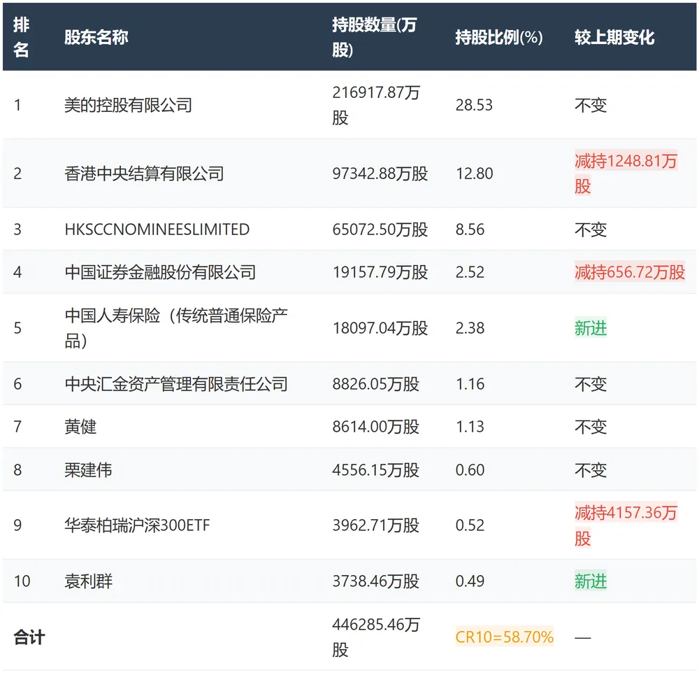699x673 pixels.
Task: Click the 持股数量(万股) column header
Action: [x=375, y=37]
